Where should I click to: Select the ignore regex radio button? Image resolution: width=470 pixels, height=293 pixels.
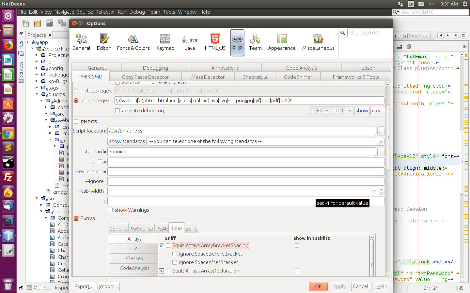click(x=76, y=101)
